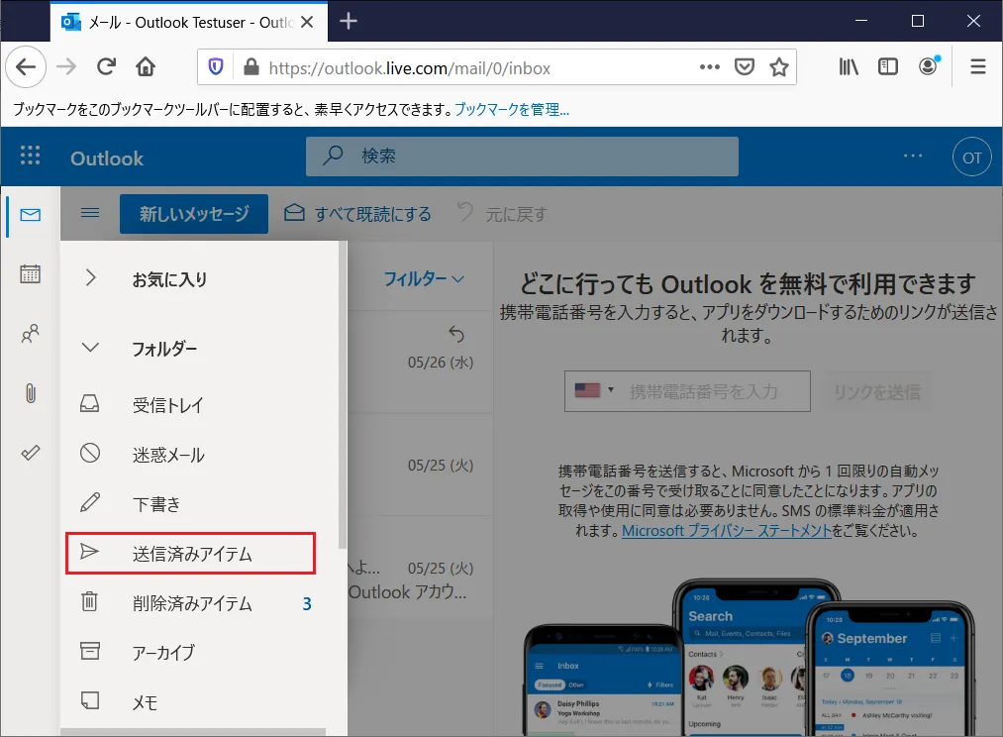Click the browser forward arrow
This screenshot has height=737, width=1003.
[x=66, y=66]
